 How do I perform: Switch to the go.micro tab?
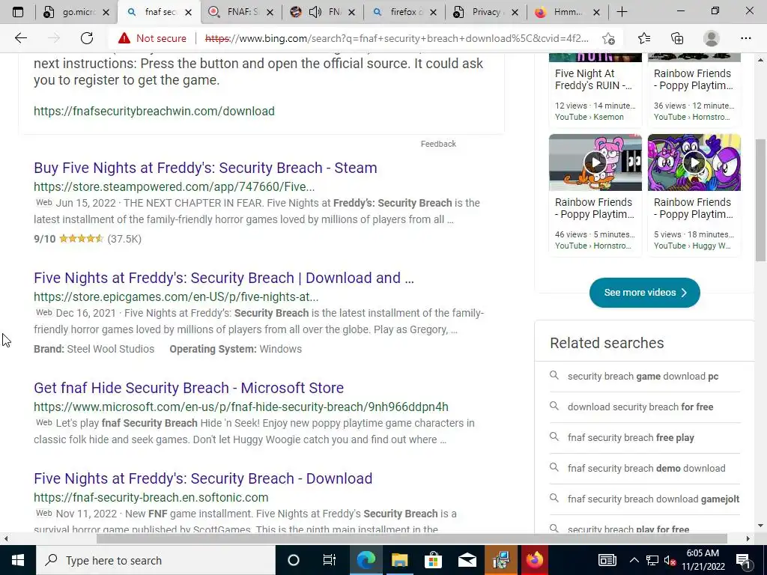click(76, 12)
